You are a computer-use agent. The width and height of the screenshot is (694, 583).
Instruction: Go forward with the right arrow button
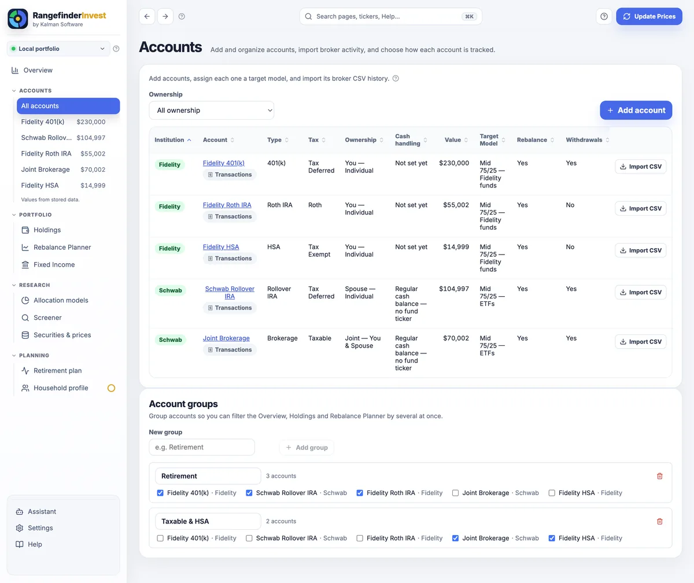coord(165,16)
